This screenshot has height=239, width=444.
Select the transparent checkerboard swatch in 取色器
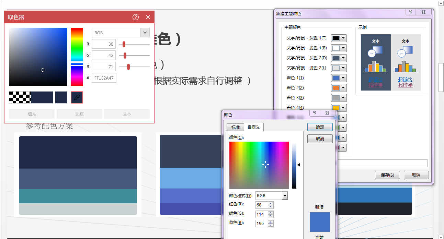point(20,97)
